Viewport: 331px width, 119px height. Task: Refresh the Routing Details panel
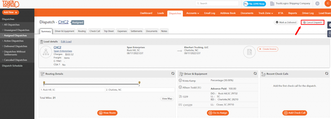click(x=173, y=74)
